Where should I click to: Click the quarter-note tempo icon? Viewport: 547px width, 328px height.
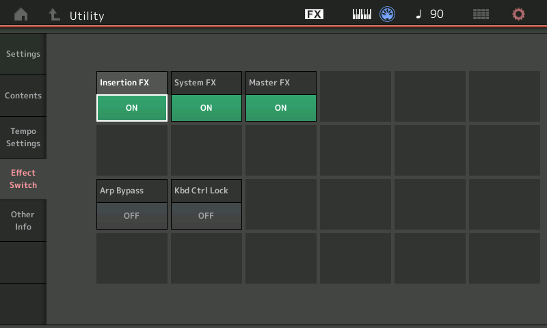point(418,14)
